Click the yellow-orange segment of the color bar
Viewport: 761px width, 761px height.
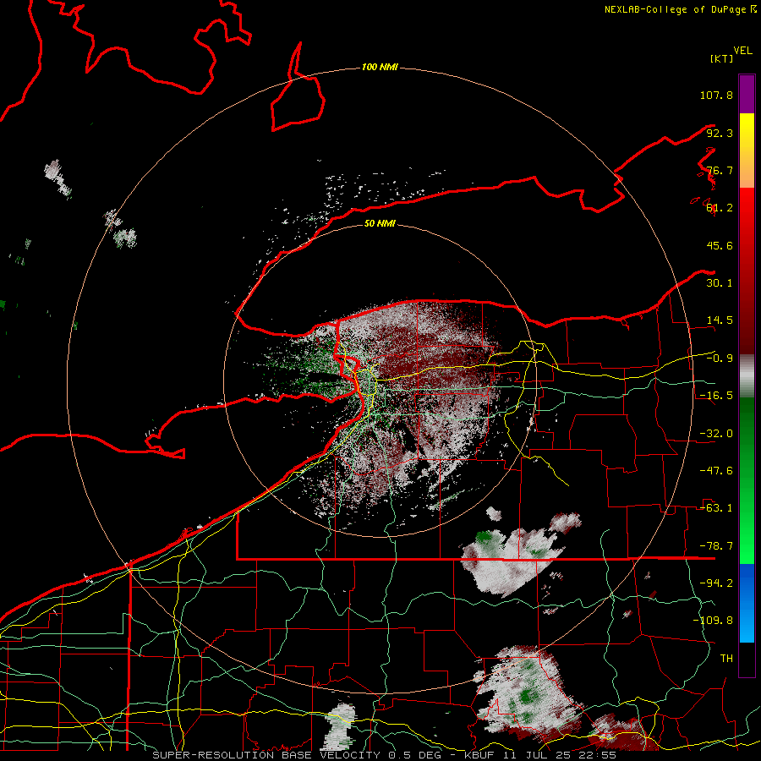[x=747, y=151]
